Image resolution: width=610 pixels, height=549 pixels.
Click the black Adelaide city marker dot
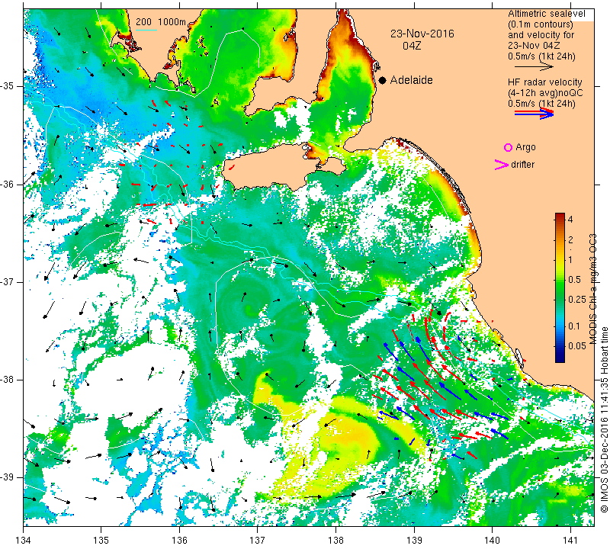click(x=383, y=80)
